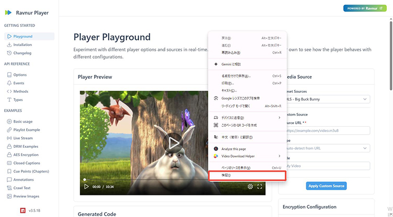Choose Analyze this page menu entry

248,149
